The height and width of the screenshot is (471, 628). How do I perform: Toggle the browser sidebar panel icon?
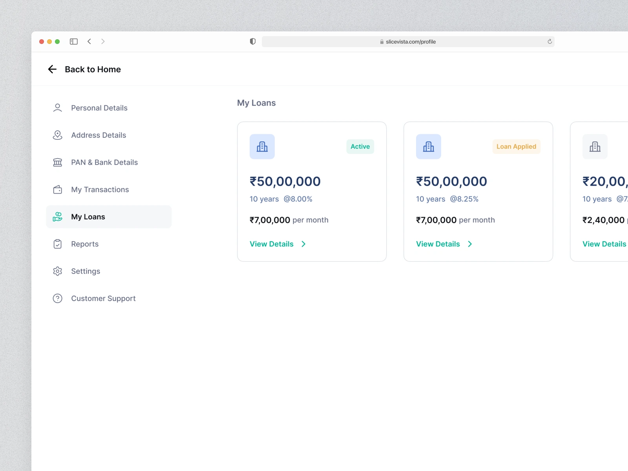(74, 42)
